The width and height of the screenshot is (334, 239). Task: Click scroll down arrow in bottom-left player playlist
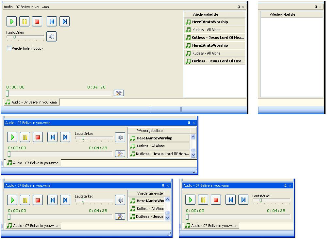coord(167,217)
